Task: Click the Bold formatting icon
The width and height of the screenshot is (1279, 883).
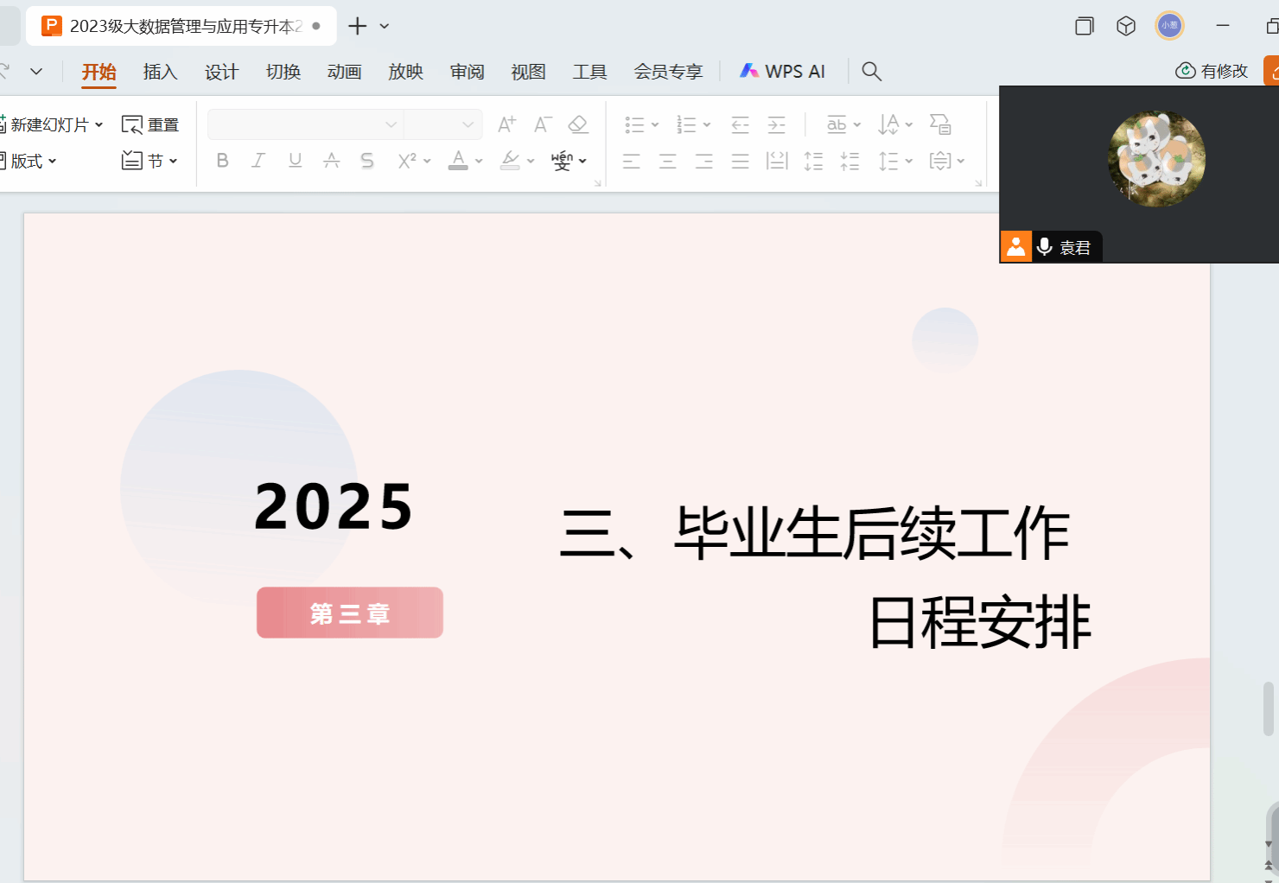Action: [222, 161]
